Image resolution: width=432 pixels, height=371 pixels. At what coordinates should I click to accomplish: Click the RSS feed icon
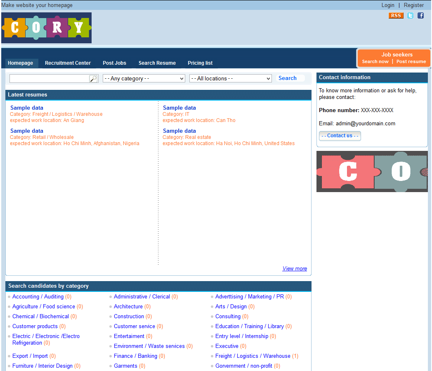tap(396, 15)
